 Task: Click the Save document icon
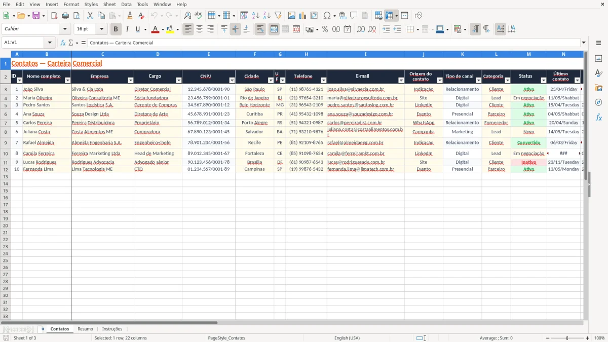[36, 16]
